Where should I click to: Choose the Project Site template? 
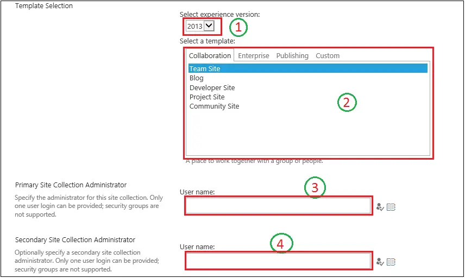click(207, 97)
